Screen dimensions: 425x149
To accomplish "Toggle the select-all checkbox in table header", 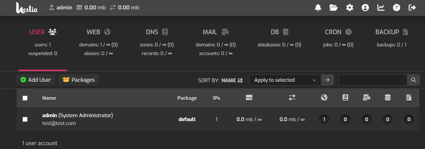I will 25,98.
